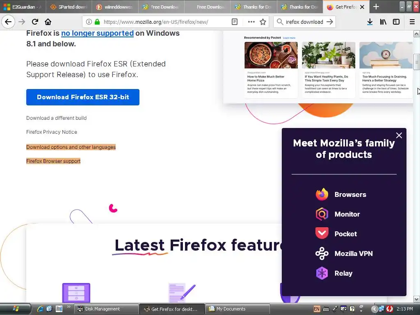Click the Firefox Browsers icon in popup

point(322,194)
